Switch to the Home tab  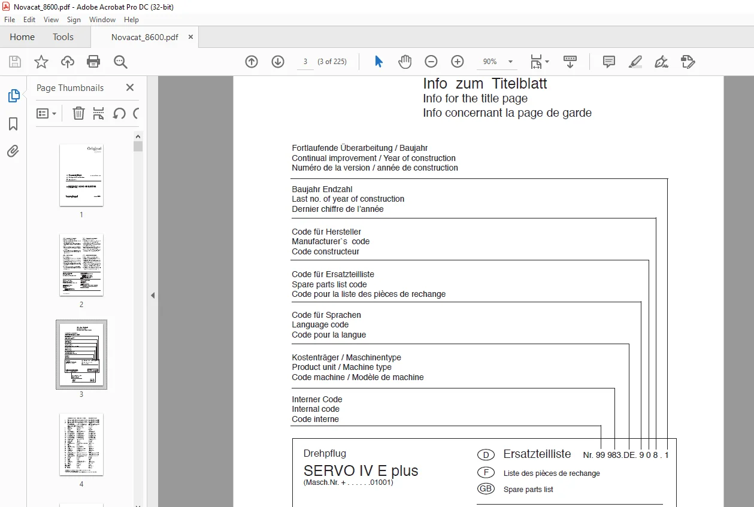[x=22, y=37]
